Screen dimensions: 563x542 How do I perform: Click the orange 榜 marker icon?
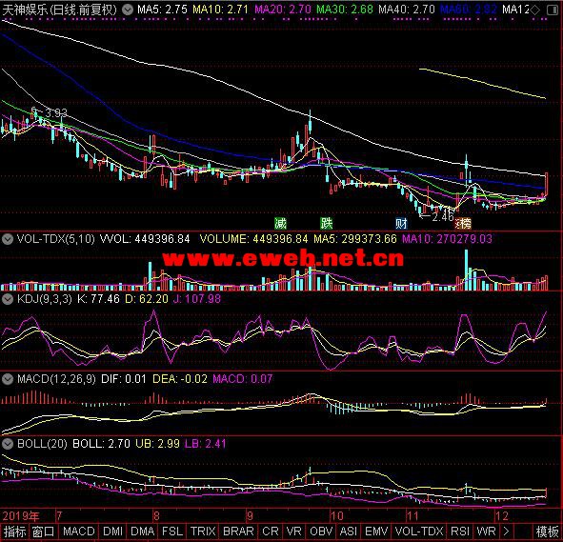(x=463, y=223)
